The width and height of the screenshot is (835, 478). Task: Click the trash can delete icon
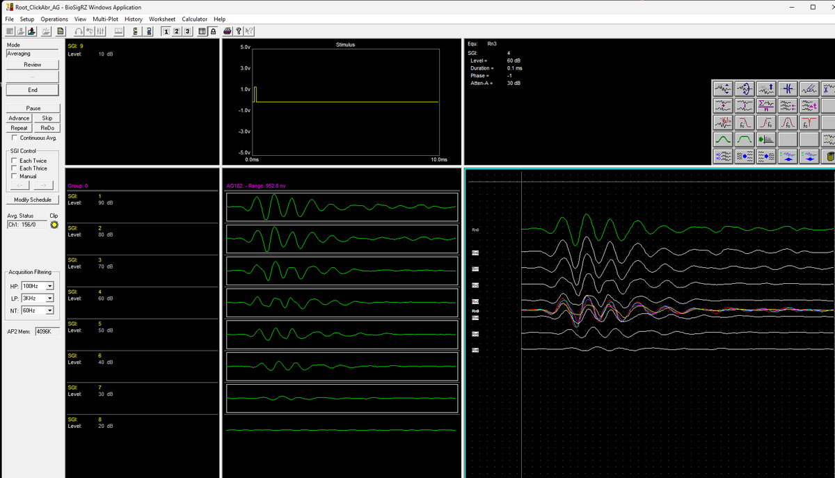click(x=829, y=156)
